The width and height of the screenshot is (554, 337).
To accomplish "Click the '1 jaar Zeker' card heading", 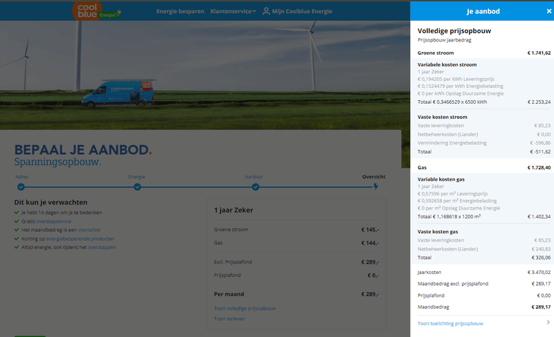I will 233,210.
